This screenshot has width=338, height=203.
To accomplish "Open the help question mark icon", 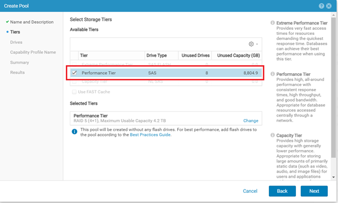I will point(321,6).
